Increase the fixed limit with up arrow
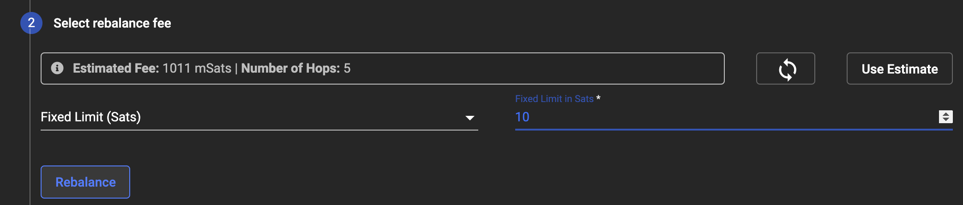963x205 pixels. click(945, 114)
